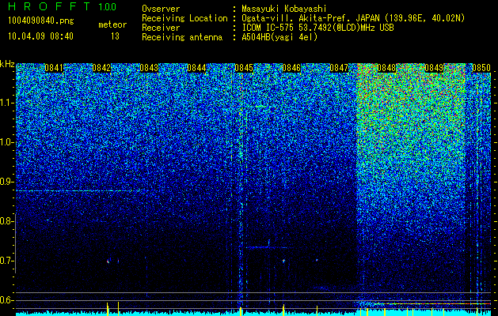This screenshot has height=316, width=498.
Task: Click the 0841 time marker
Action: click(x=54, y=68)
